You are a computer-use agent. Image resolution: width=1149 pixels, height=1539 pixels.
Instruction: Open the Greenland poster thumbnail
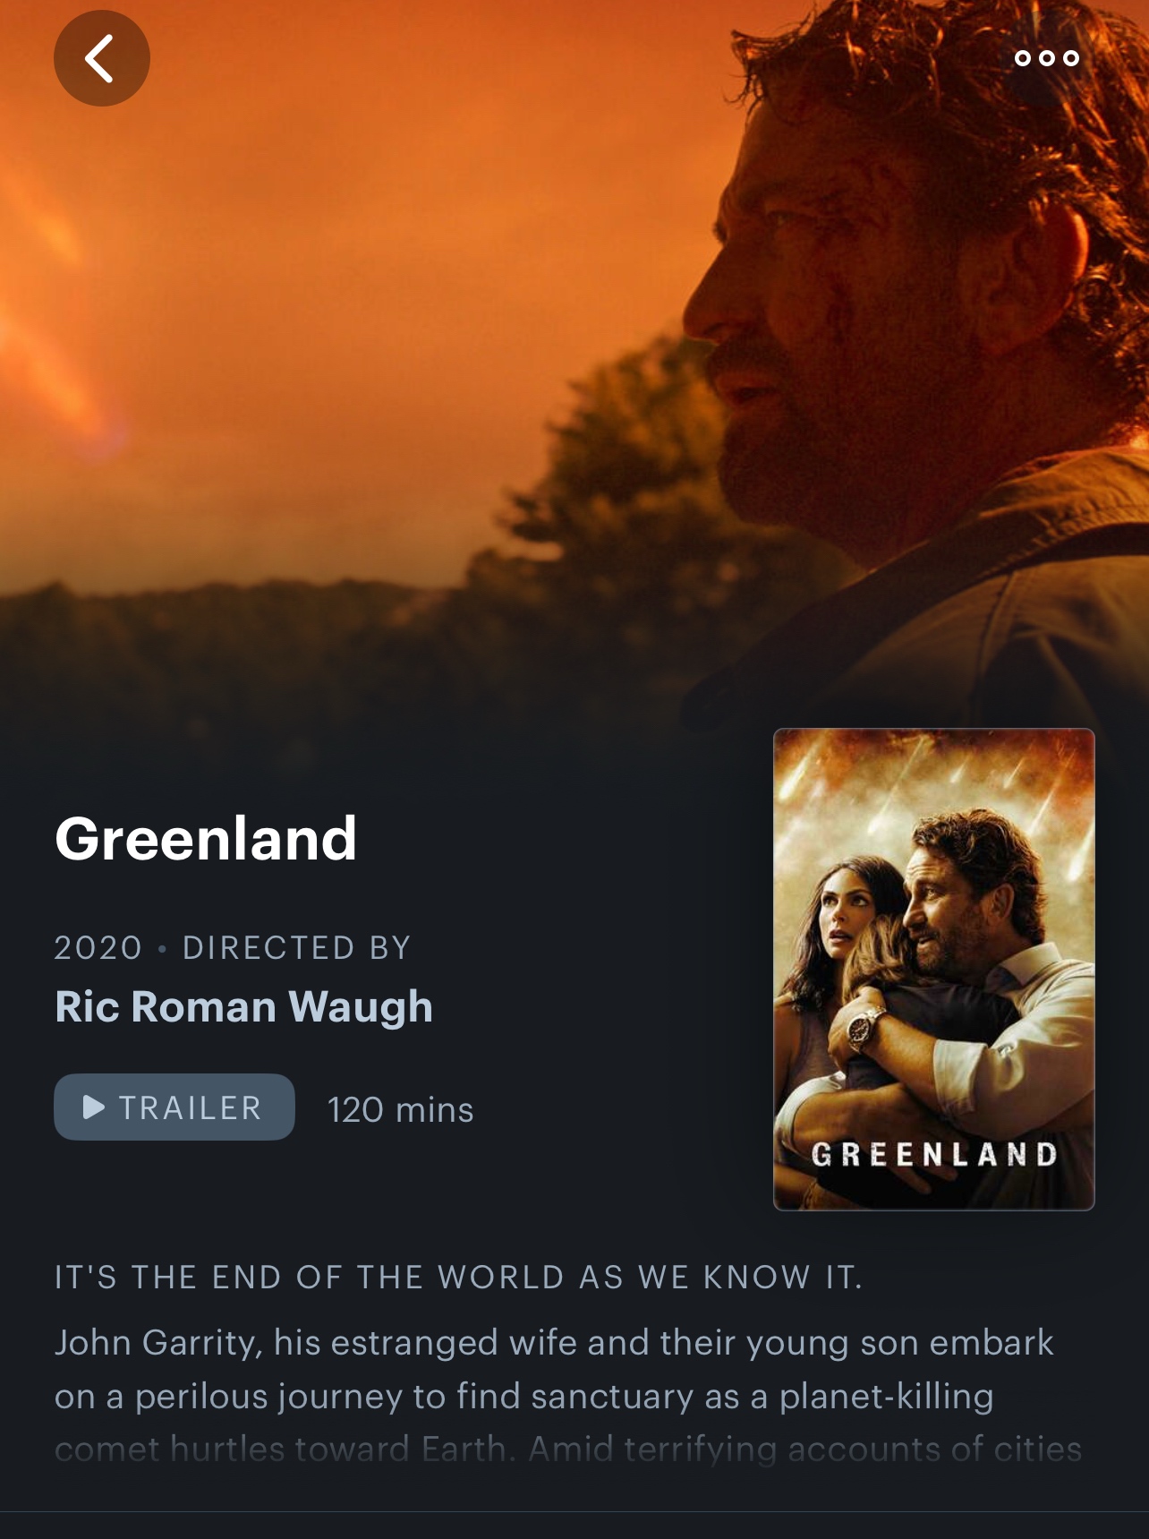click(x=933, y=970)
